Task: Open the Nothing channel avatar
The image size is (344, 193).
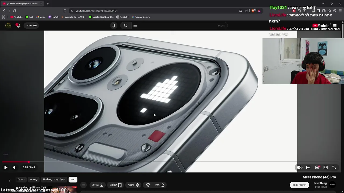Action: (x=332, y=184)
